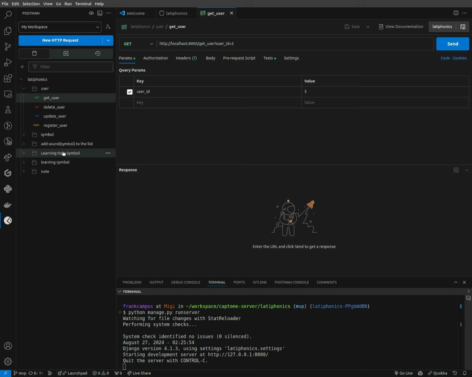The image size is (472, 377).
Task: Open the Terminal menu in menu bar
Action: point(83,4)
